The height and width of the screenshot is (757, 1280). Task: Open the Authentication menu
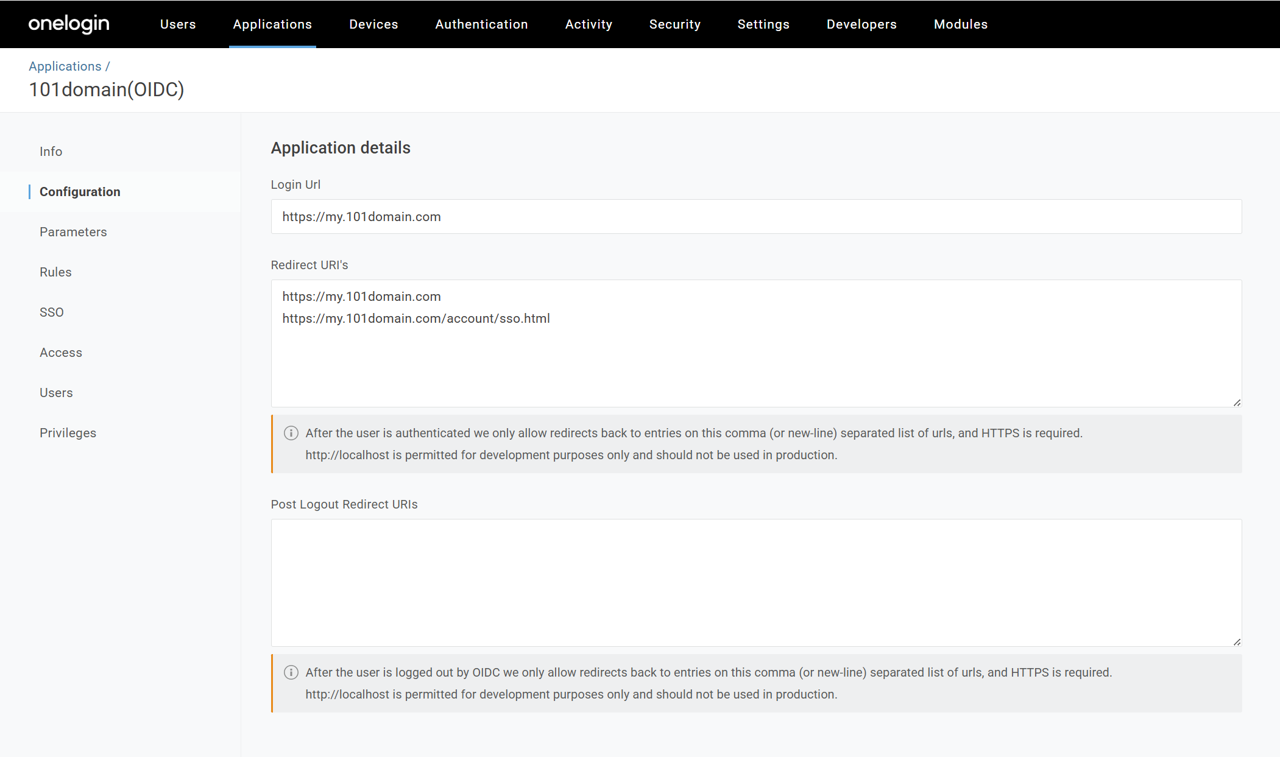(481, 24)
